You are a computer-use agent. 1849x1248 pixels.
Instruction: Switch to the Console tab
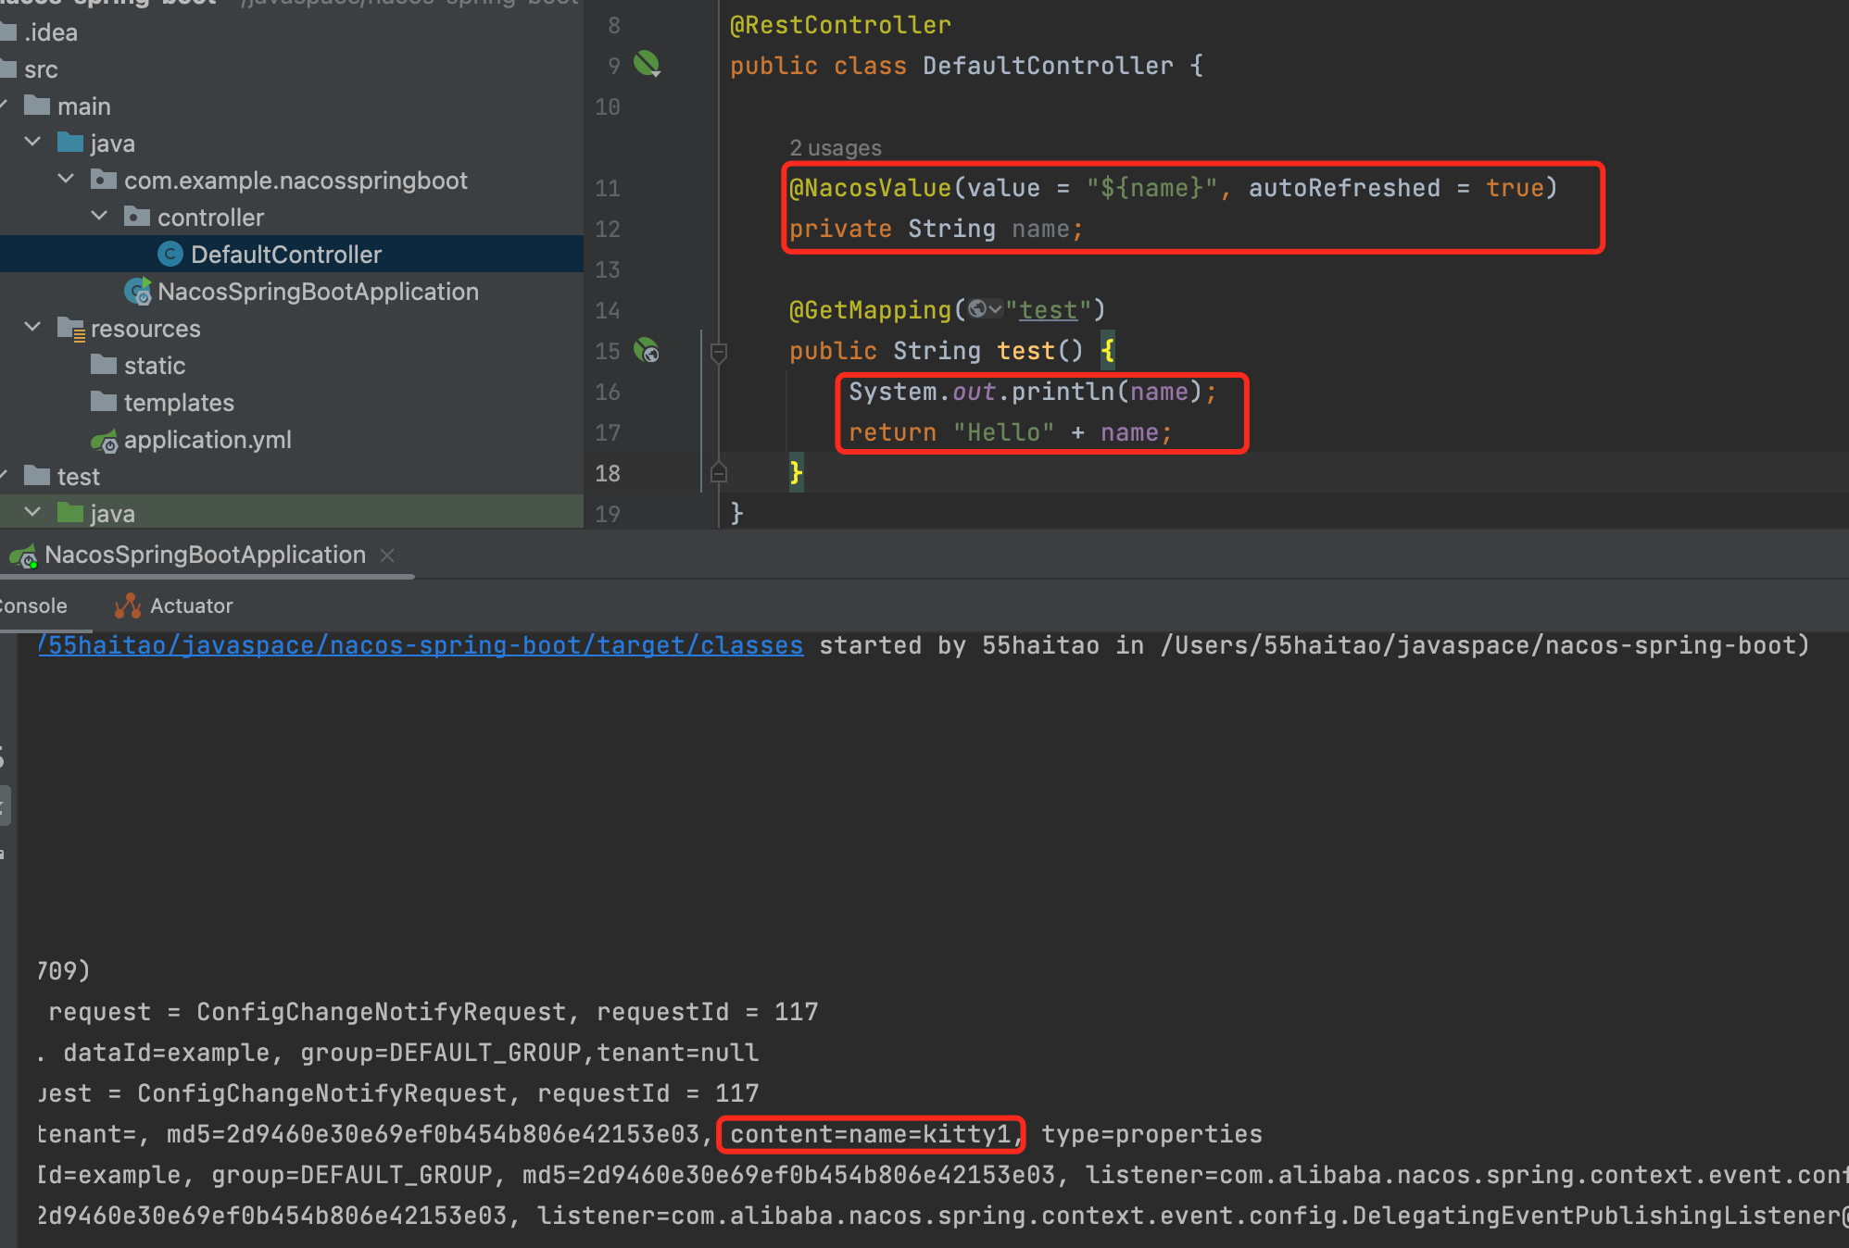32,606
